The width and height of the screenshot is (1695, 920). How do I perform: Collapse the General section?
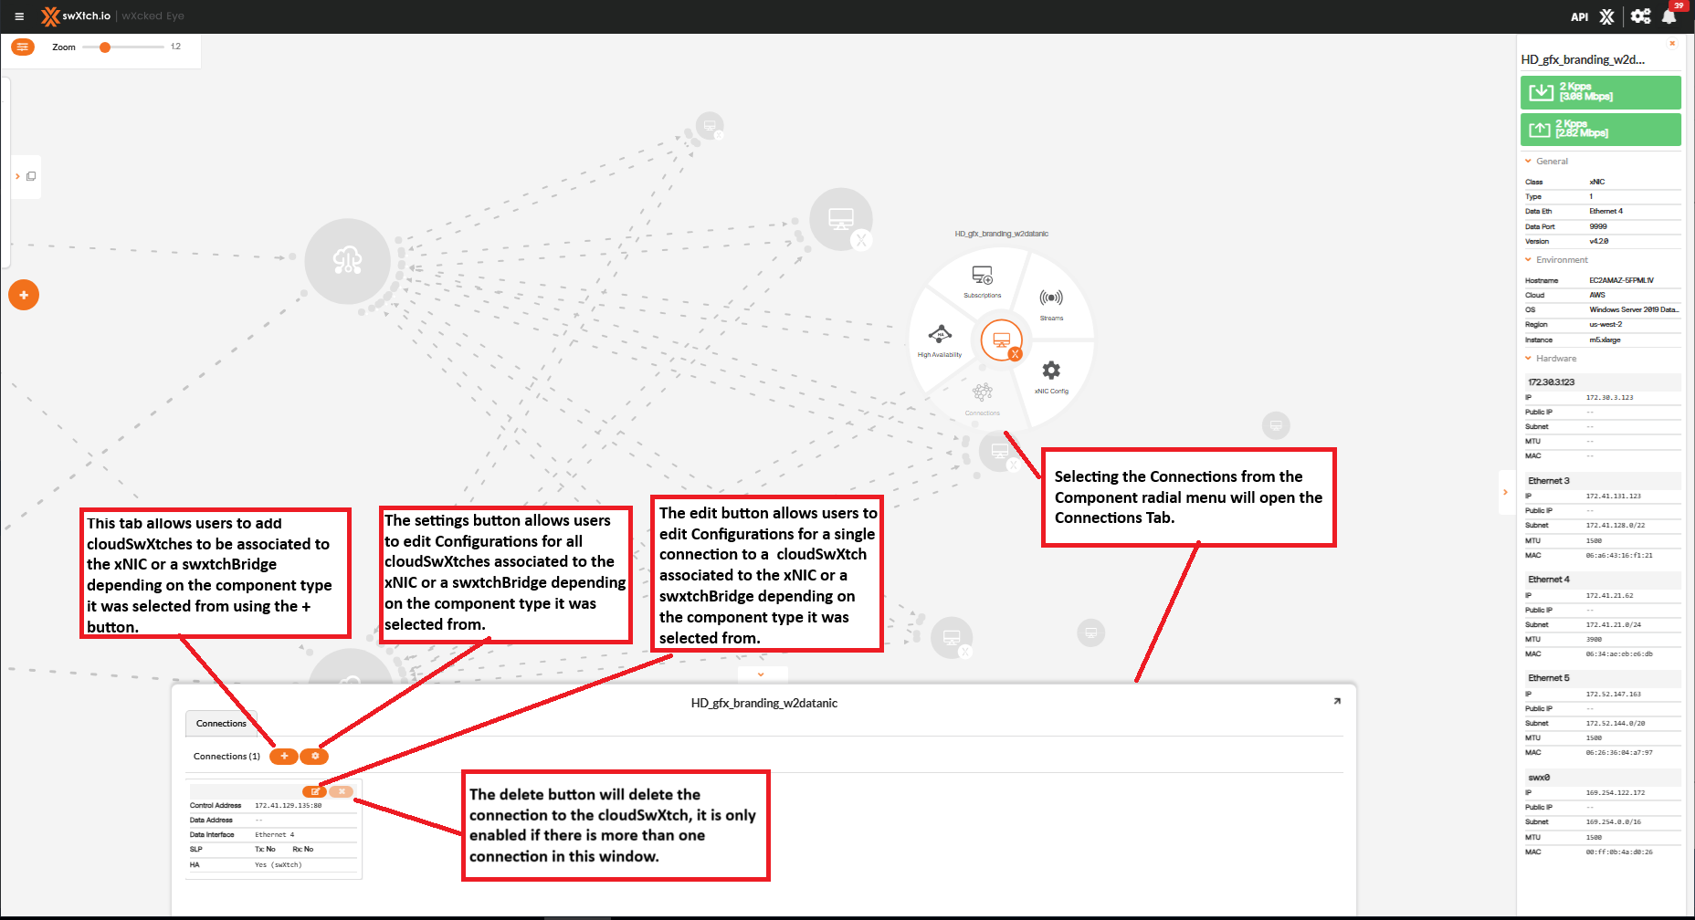pos(1529,162)
